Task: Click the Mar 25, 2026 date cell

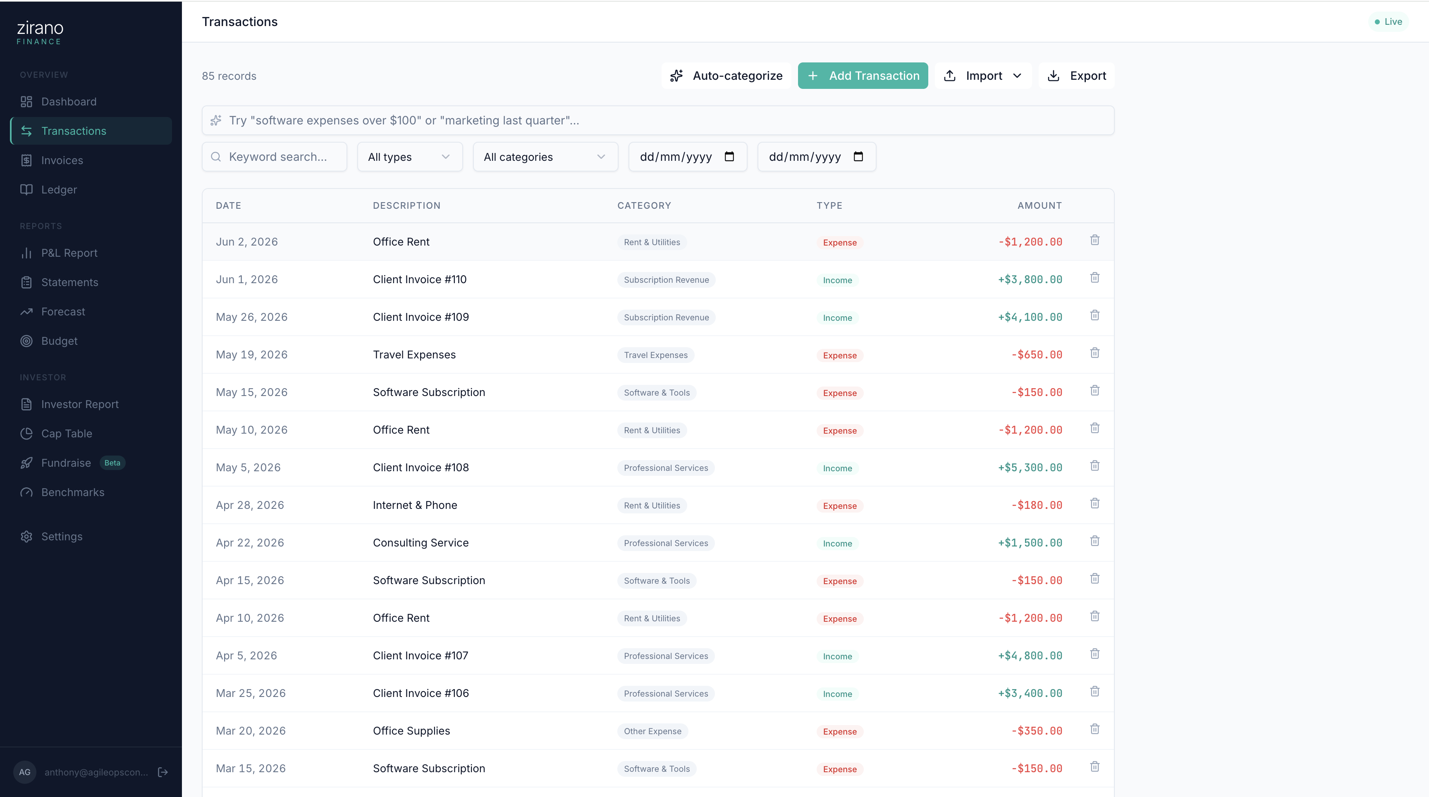Action: (251, 693)
